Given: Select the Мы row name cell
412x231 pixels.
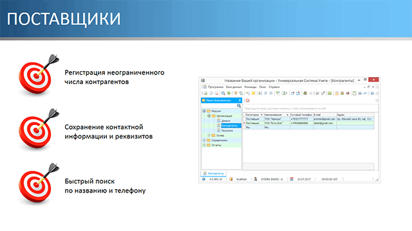Looking at the screenshot, I should (277, 127).
